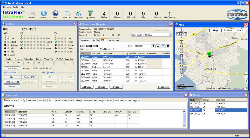Open the Node List toolbar icon
This screenshot has height=138, width=250.
click(67, 15)
